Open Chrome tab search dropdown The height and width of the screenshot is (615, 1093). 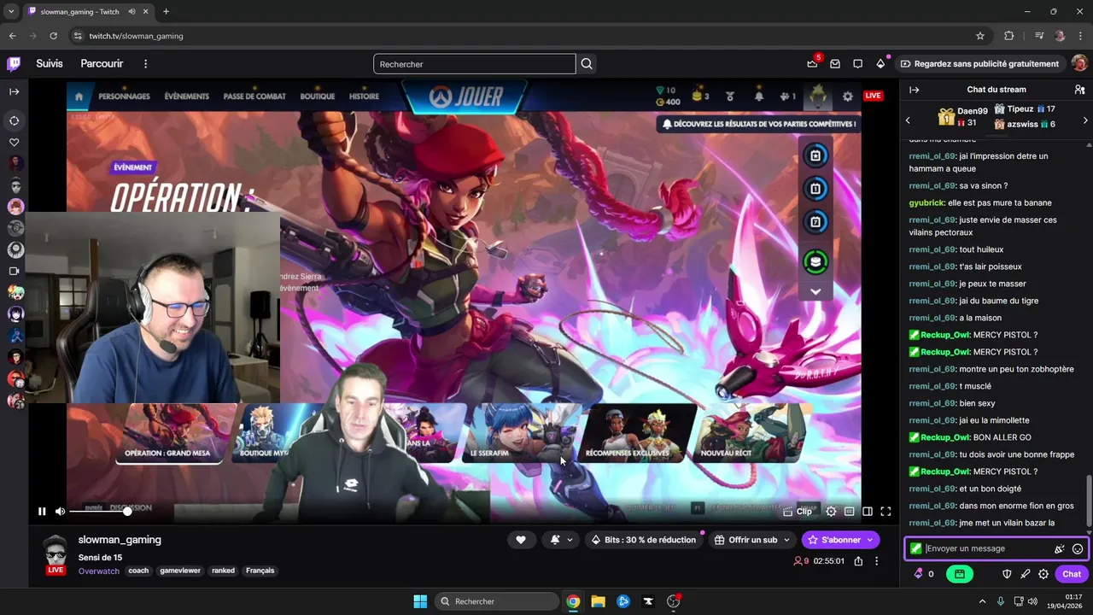[x=11, y=12]
